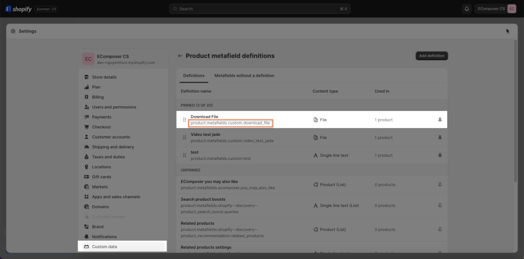
Task: Click the Notifications bell in sidebar
Action: click(x=86, y=237)
